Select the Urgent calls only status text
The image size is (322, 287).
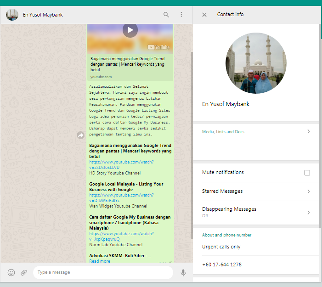pos(221,247)
